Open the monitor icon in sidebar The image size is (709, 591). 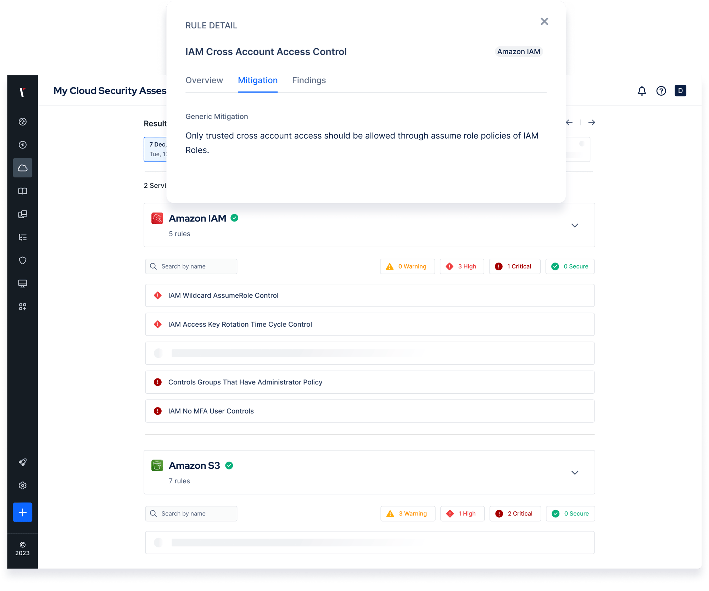23,283
